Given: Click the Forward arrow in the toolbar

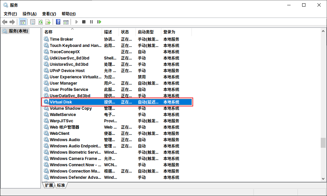Looking at the screenshot, I should click(12, 22).
